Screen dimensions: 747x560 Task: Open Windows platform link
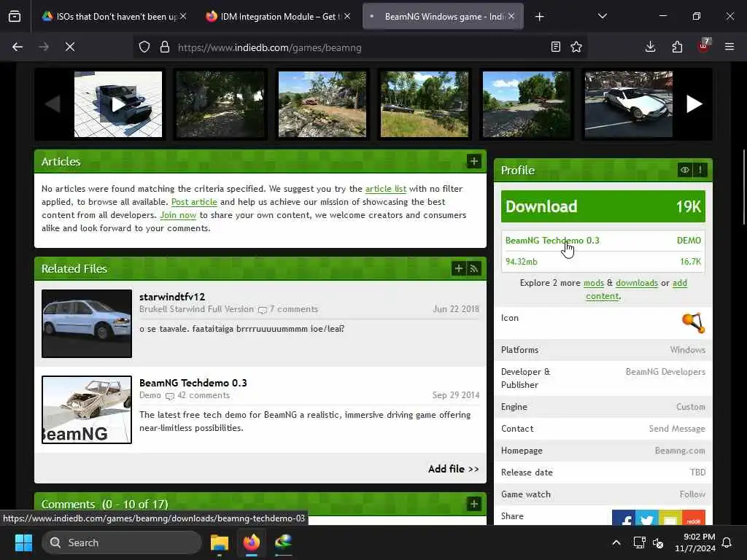pos(687,350)
